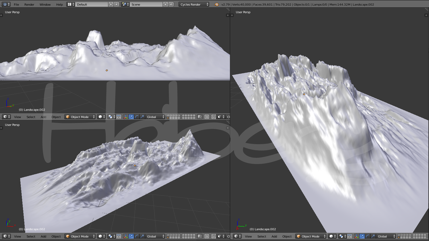Open Select menu in bottom-left viewport header
Image resolution: width=429 pixels, height=241 pixels.
[31, 236]
